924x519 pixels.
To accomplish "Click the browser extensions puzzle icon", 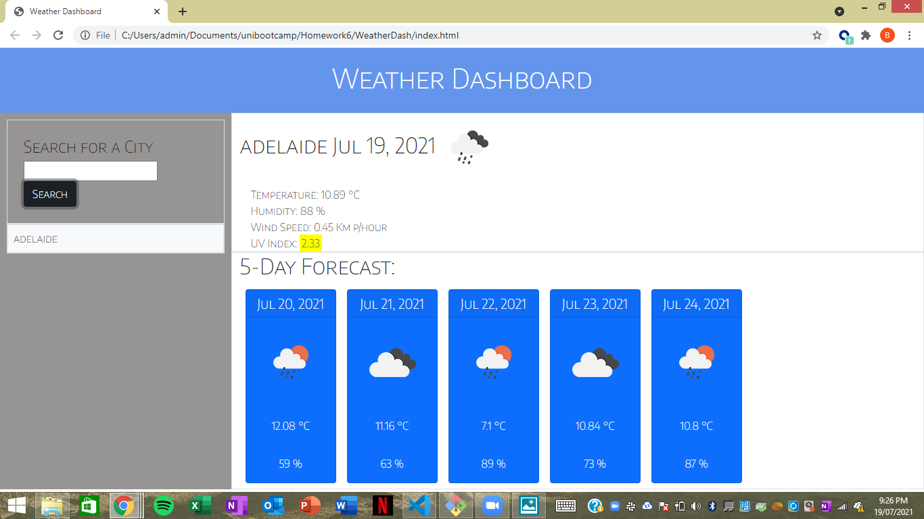I will coord(866,35).
